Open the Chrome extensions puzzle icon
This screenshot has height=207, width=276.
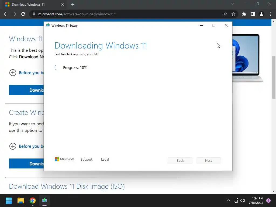click(244, 14)
